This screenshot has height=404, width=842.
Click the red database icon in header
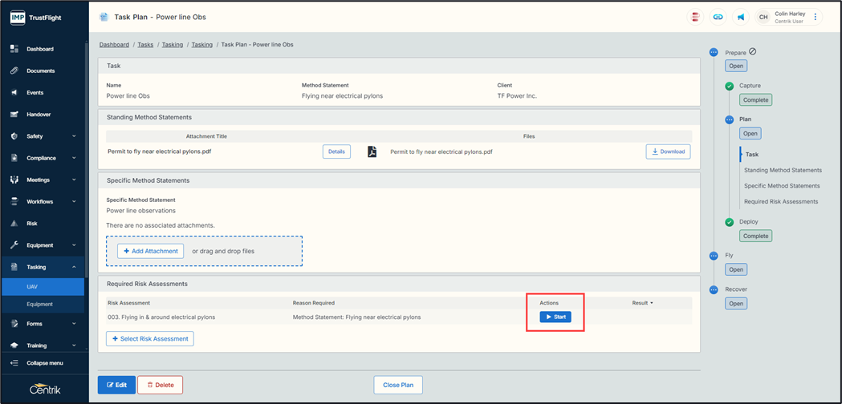coord(695,17)
